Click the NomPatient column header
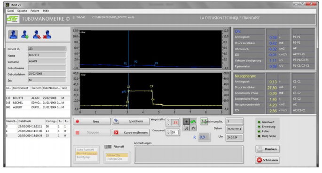The image size is (322, 173). [x=21, y=88]
